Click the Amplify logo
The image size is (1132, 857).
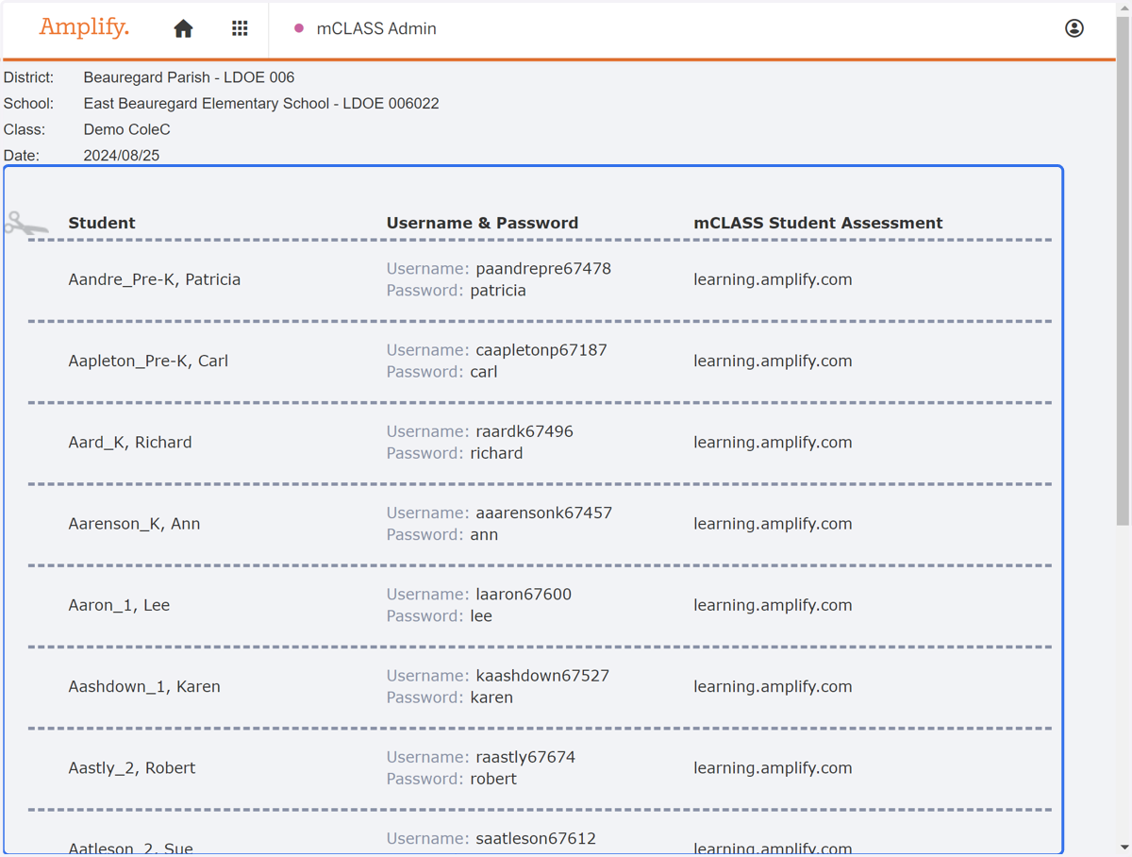[84, 28]
